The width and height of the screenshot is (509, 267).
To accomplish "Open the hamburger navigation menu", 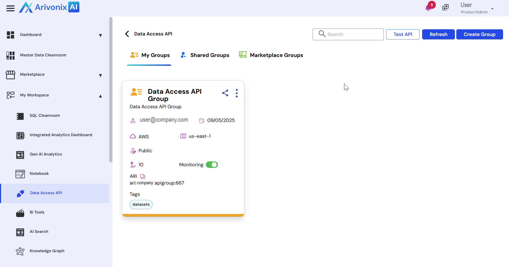I will (x=10, y=8).
